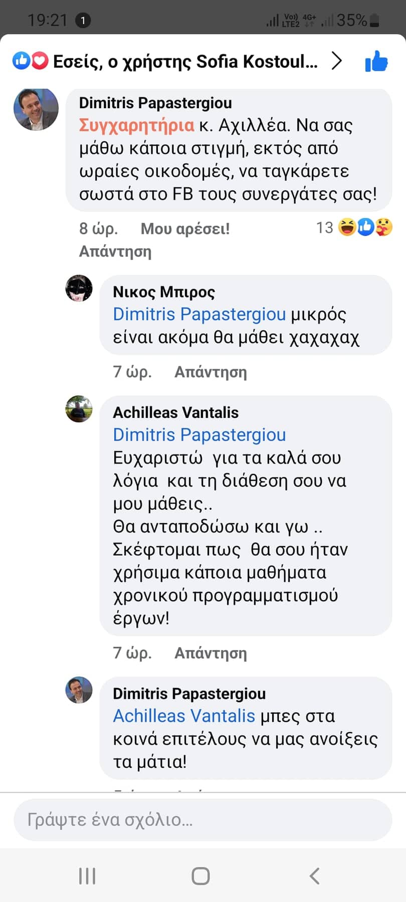Open Achilleas Vantalis profile avatar

[79, 409]
